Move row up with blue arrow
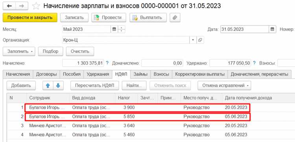 [48, 86]
